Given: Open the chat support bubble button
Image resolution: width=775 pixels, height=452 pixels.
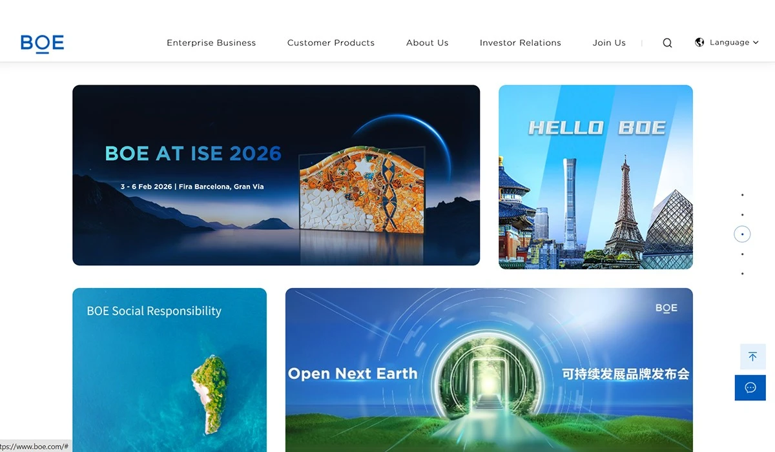Looking at the screenshot, I should [750, 387].
